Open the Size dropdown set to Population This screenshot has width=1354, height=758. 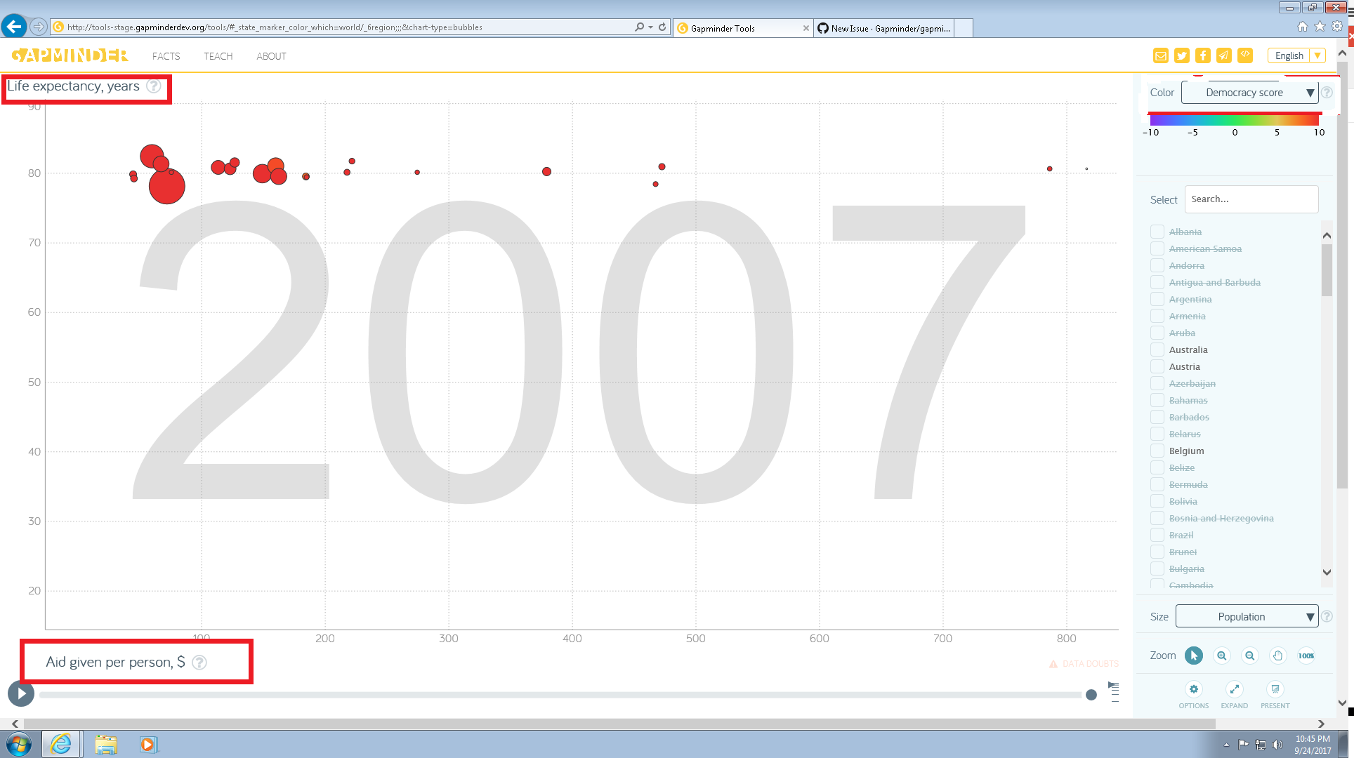[1247, 616]
